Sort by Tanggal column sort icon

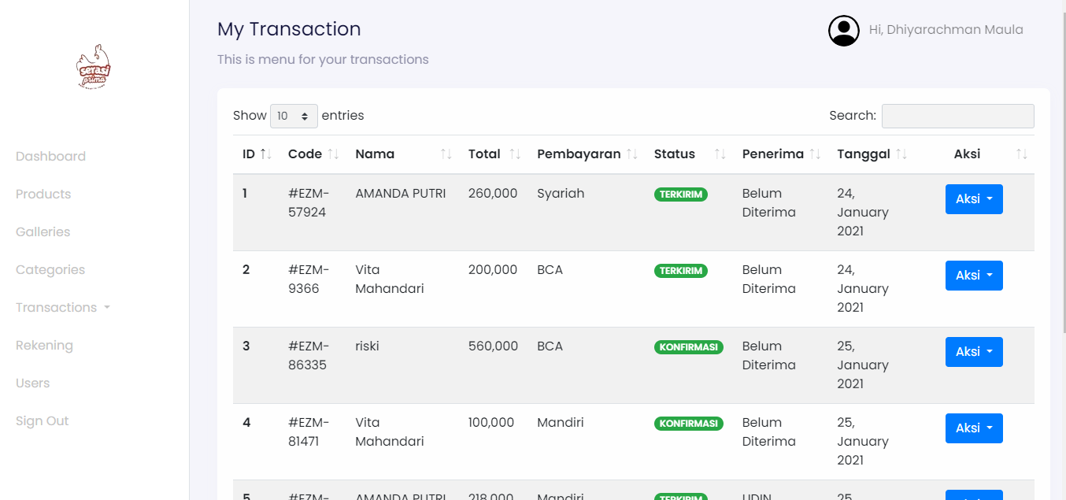click(x=901, y=154)
